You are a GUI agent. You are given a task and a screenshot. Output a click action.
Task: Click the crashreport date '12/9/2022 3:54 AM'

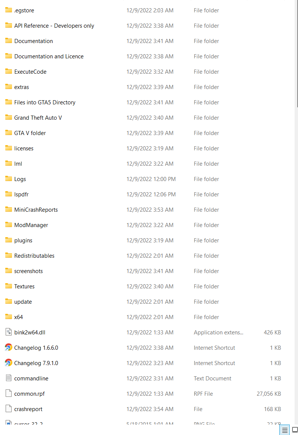tap(150, 409)
